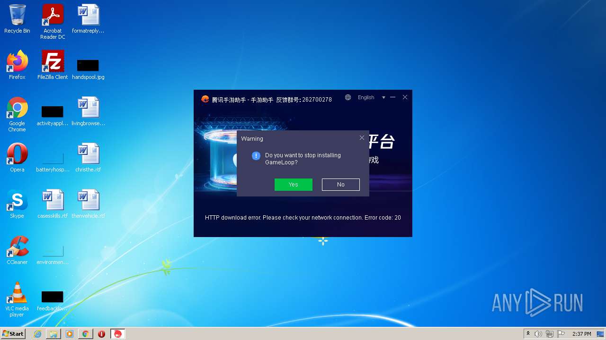Click the installer's logo icon in title bar
This screenshot has width=606, height=340.
pyautogui.click(x=205, y=99)
